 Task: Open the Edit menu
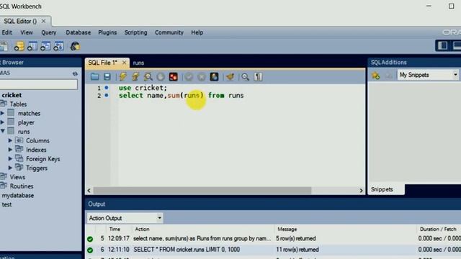pyautogui.click(x=6, y=32)
